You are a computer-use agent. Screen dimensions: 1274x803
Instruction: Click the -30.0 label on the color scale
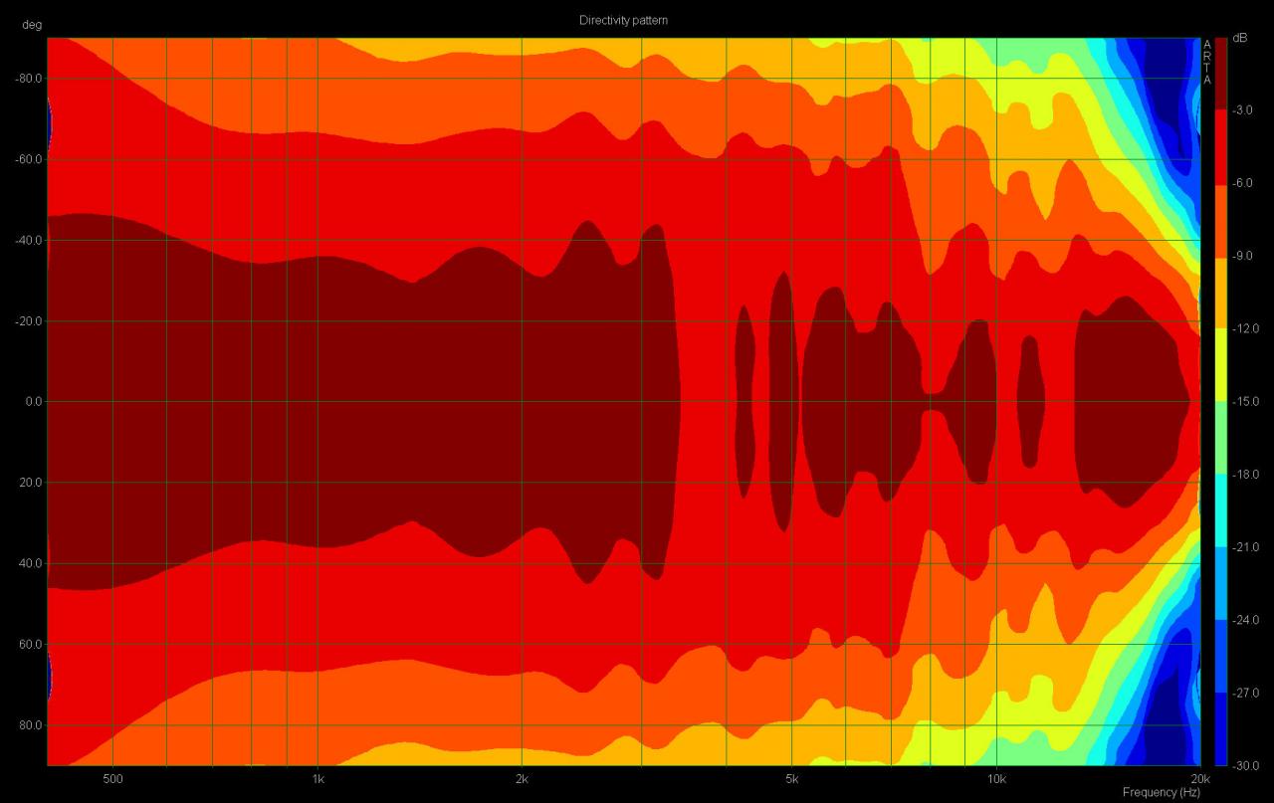1244,765
